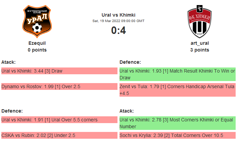Viewport: 237px width, 156px height.
Task: Click Ezequil's Atack section heading
Action: click(8, 62)
